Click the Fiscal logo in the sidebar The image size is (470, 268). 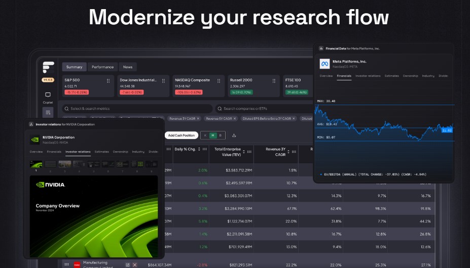pos(48,67)
